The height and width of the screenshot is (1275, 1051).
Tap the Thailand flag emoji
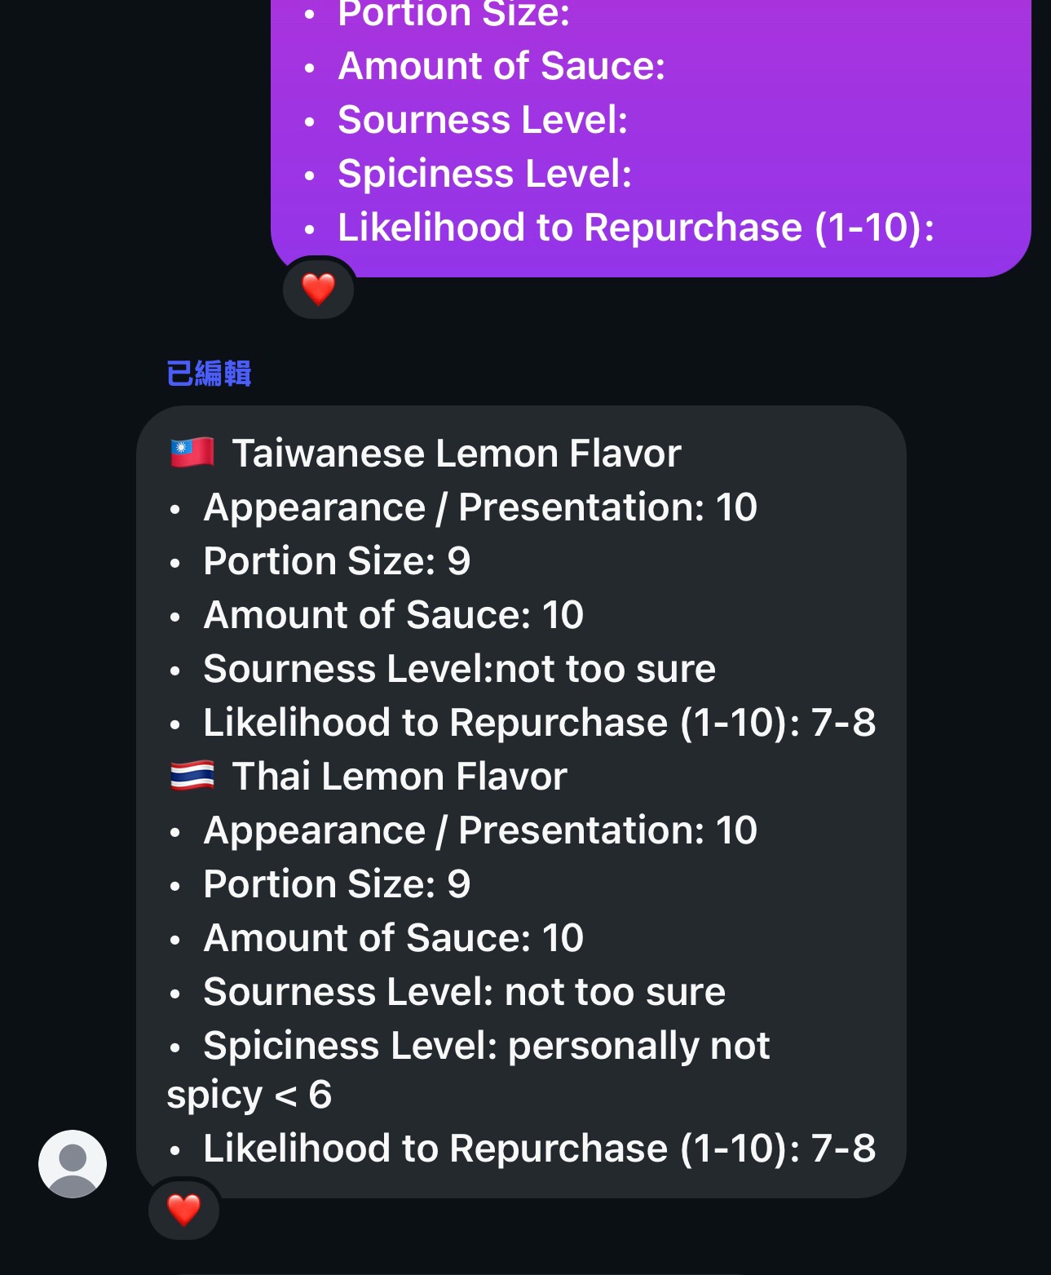pos(192,776)
